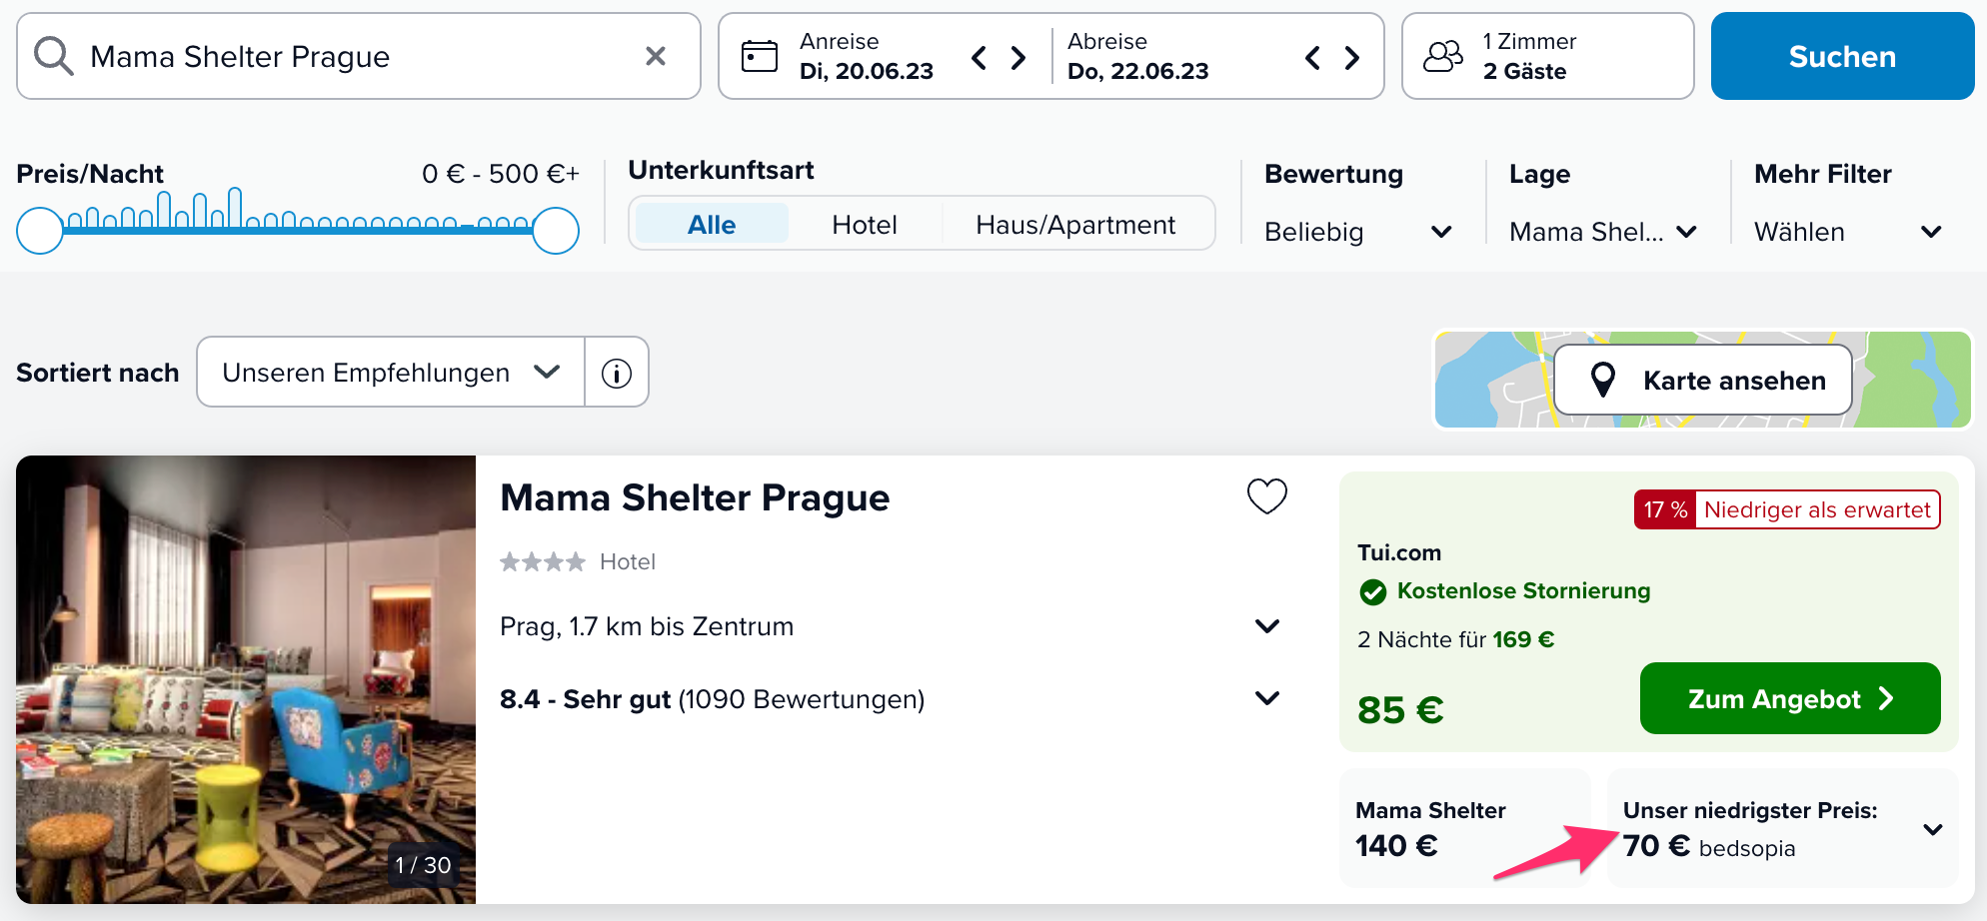The height and width of the screenshot is (921, 1987).
Task: Select the Hotel accommodation type
Action: (x=865, y=224)
